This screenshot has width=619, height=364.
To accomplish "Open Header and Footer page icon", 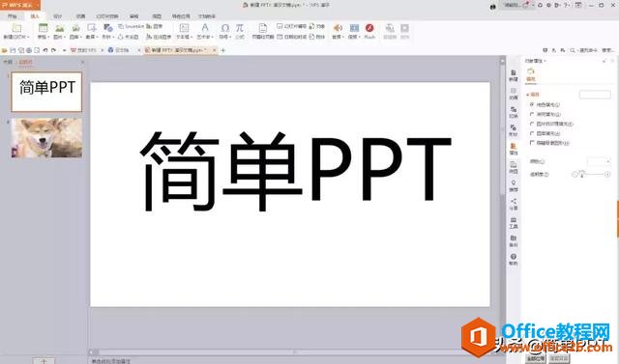I will (x=262, y=28).
